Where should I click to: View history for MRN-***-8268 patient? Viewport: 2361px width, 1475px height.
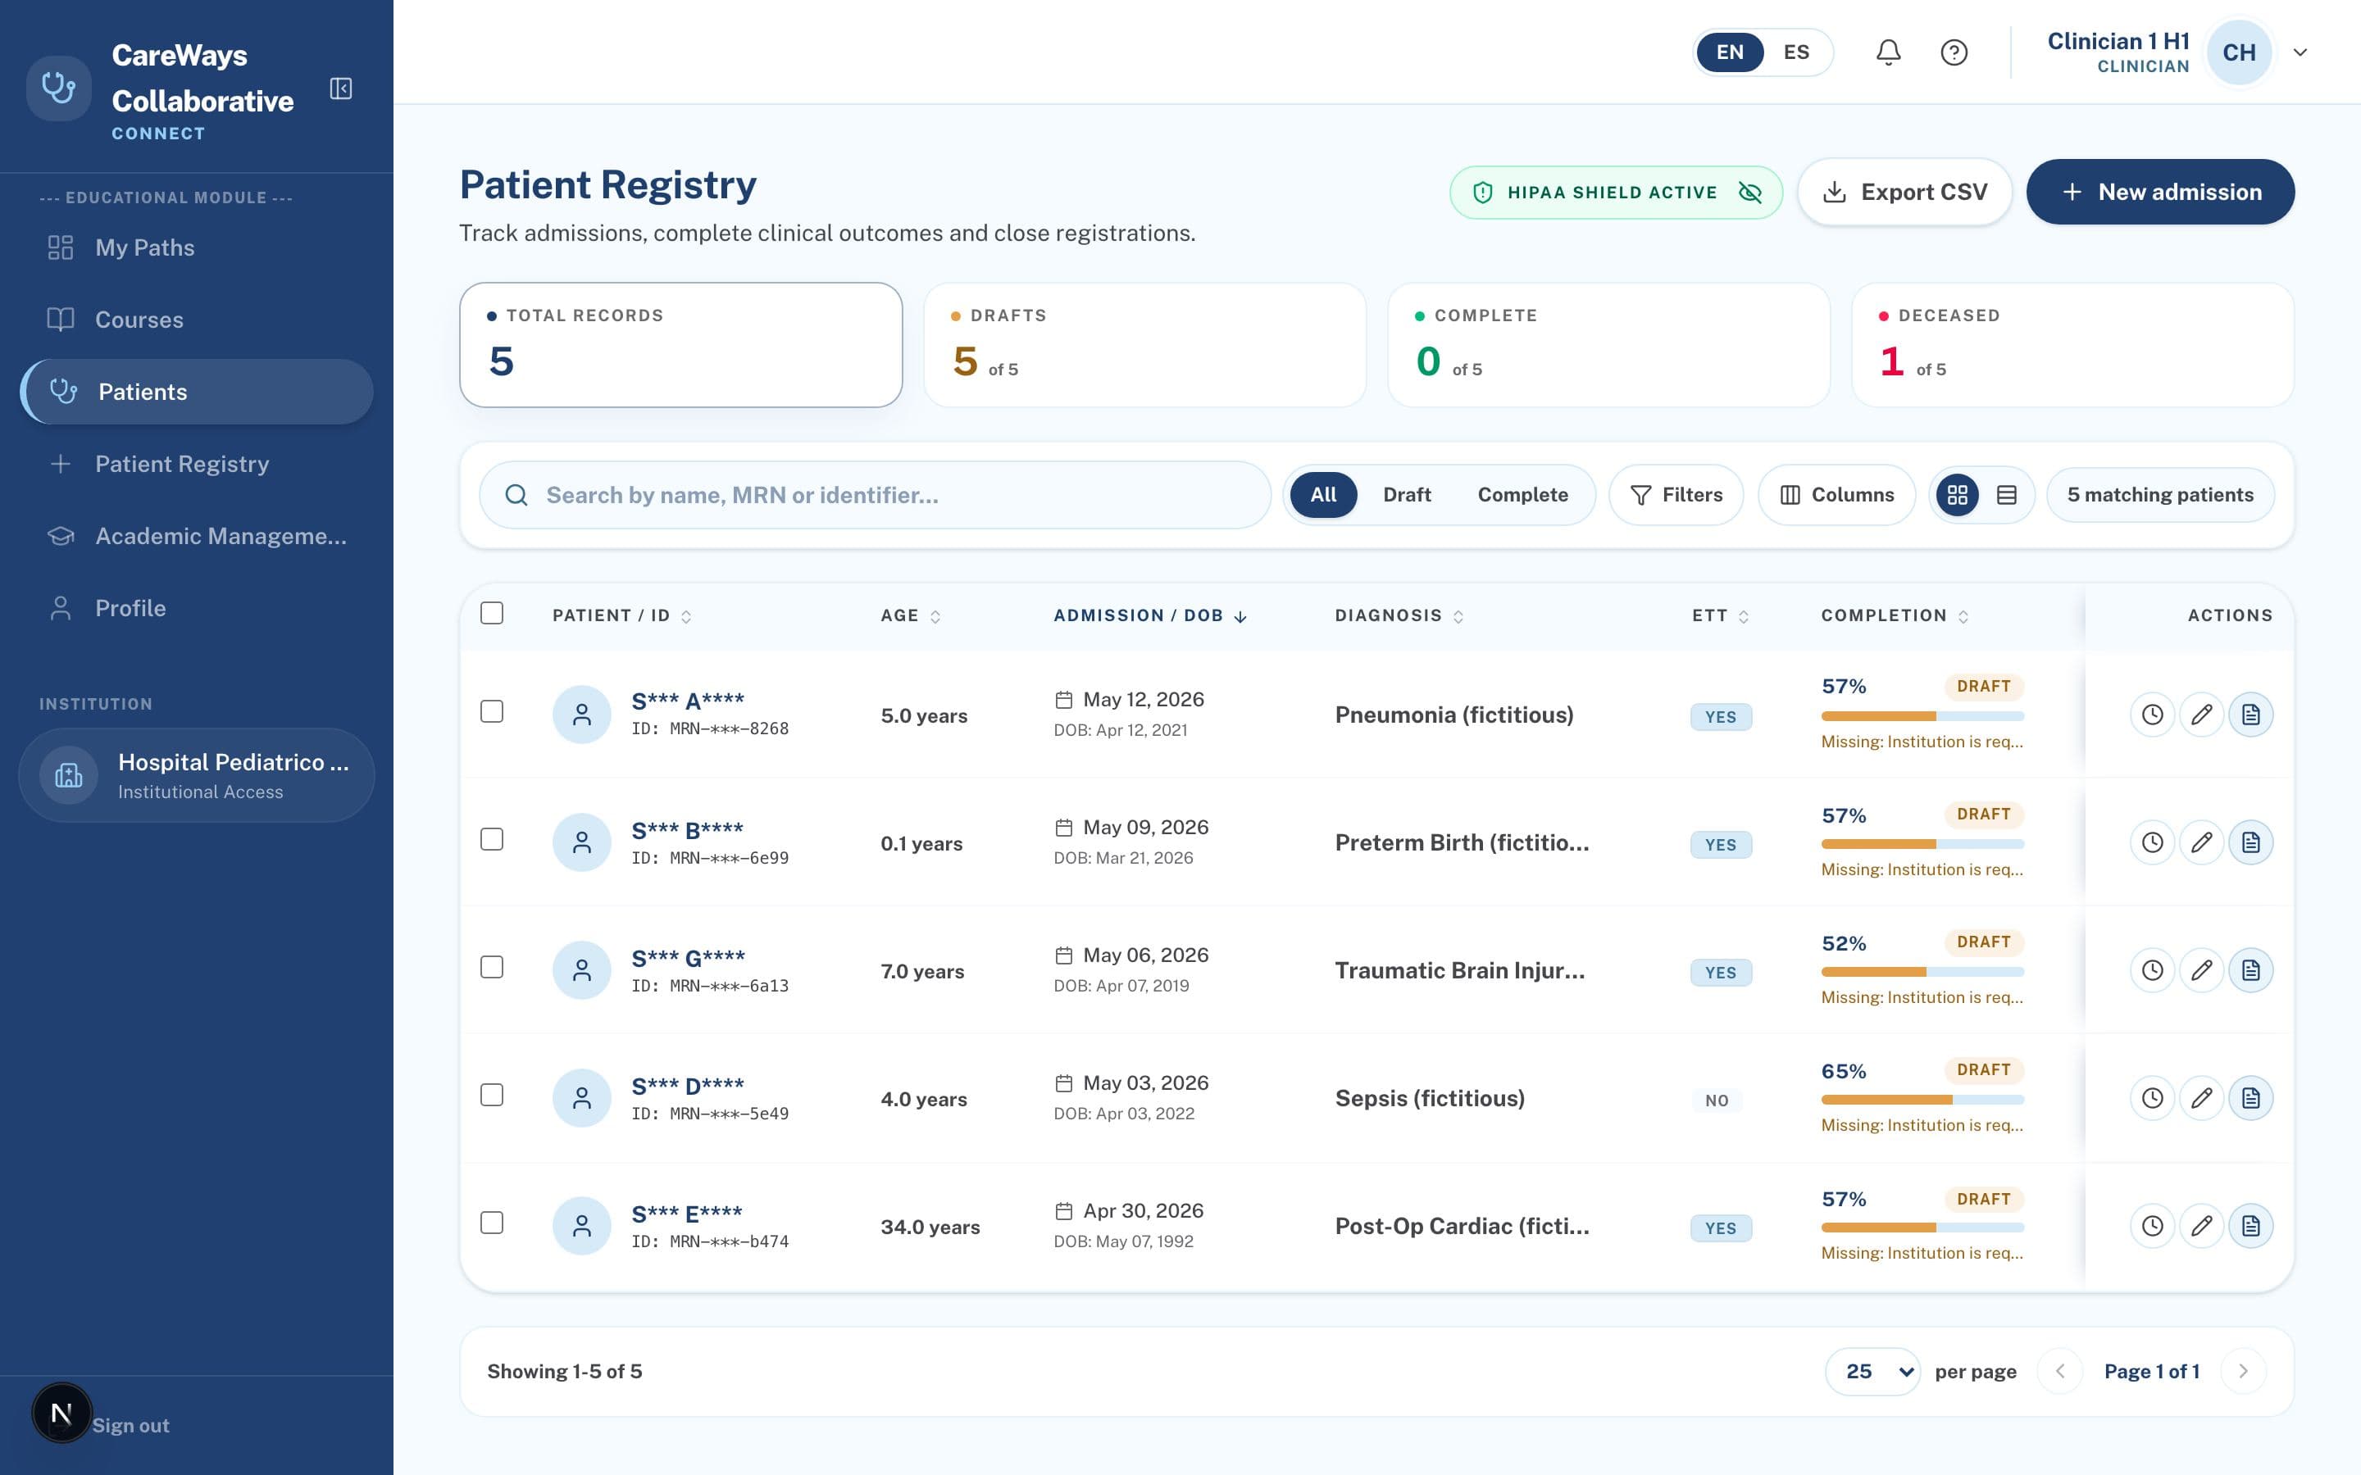click(x=2152, y=715)
